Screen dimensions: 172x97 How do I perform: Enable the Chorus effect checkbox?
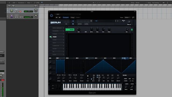point(51,40)
